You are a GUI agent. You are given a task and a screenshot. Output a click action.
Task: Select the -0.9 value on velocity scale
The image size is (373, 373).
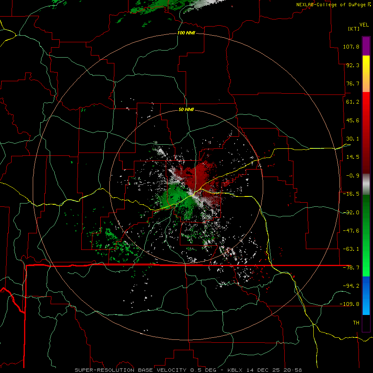pyautogui.click(x=353, y=176)
